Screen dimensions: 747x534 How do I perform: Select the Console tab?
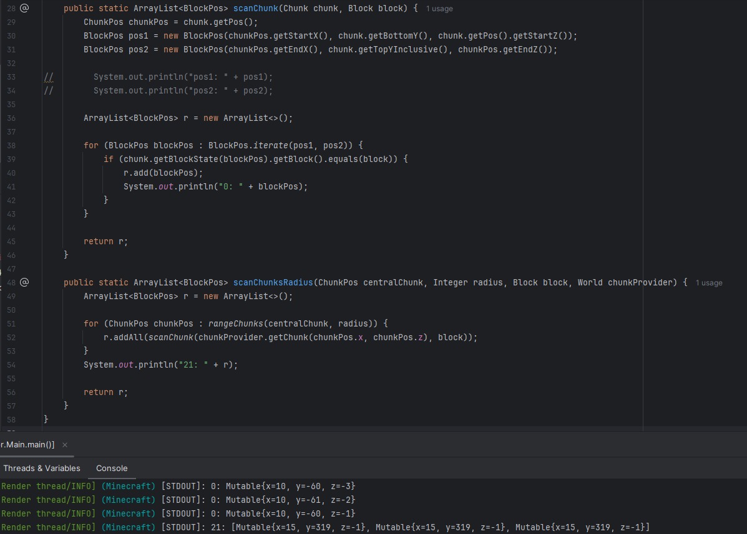[x=112, y=468]
